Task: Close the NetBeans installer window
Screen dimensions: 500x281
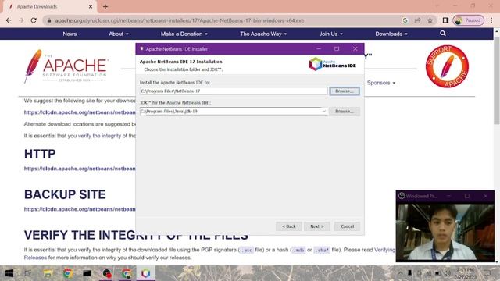Action: 355,48
